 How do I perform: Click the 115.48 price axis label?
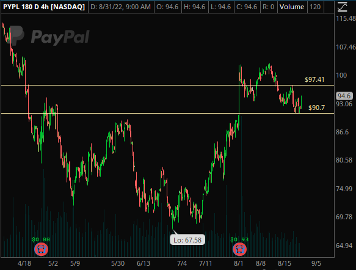(x=346, y=18)
